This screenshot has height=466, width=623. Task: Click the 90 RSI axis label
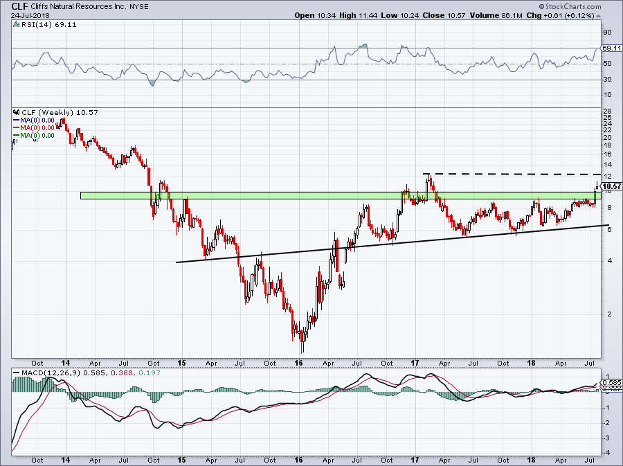click(x=608, y=32)
